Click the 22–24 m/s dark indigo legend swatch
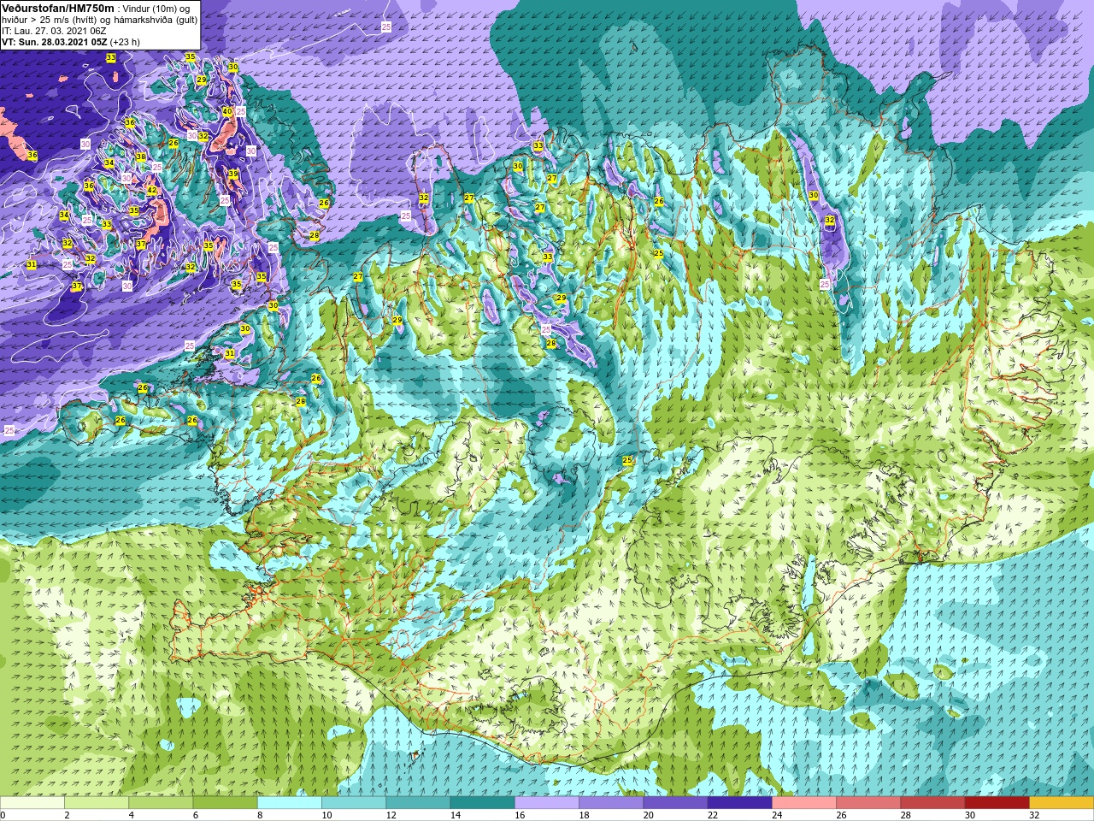Viewport: 1094px width, 821px height. tap(739, 802)
